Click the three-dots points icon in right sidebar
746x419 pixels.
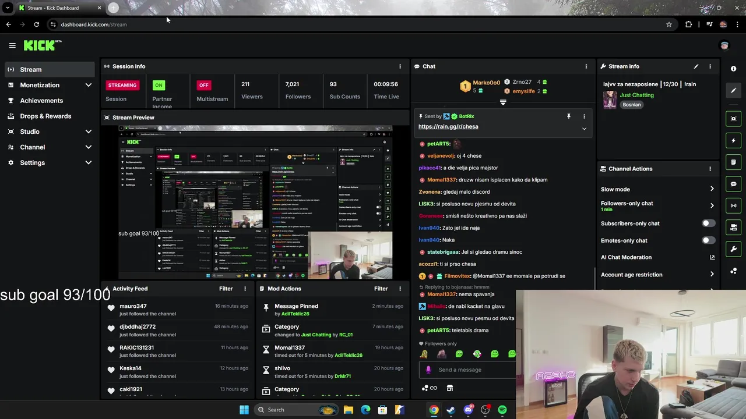pos(733,271)
